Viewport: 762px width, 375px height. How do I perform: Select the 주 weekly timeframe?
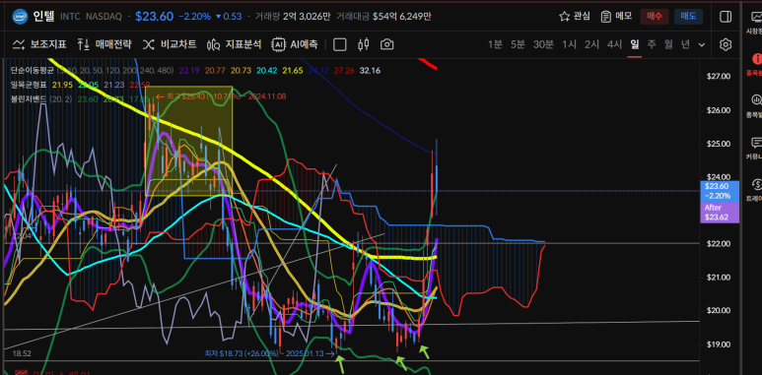[652, 44]
